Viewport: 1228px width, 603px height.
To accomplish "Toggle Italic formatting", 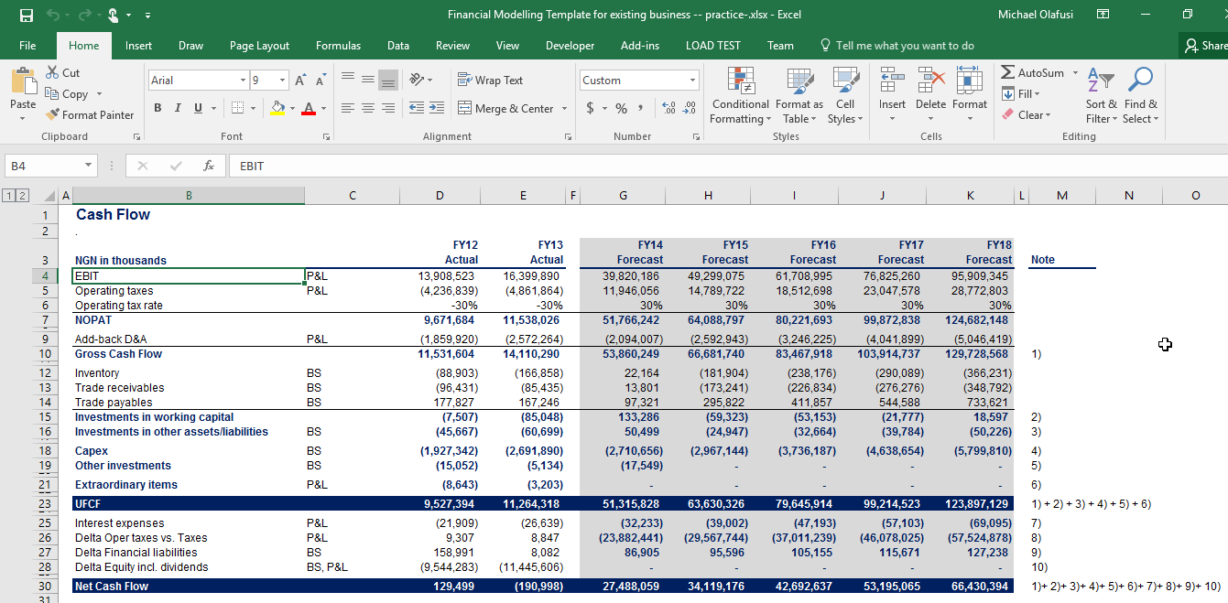I will tap(179, 108).
